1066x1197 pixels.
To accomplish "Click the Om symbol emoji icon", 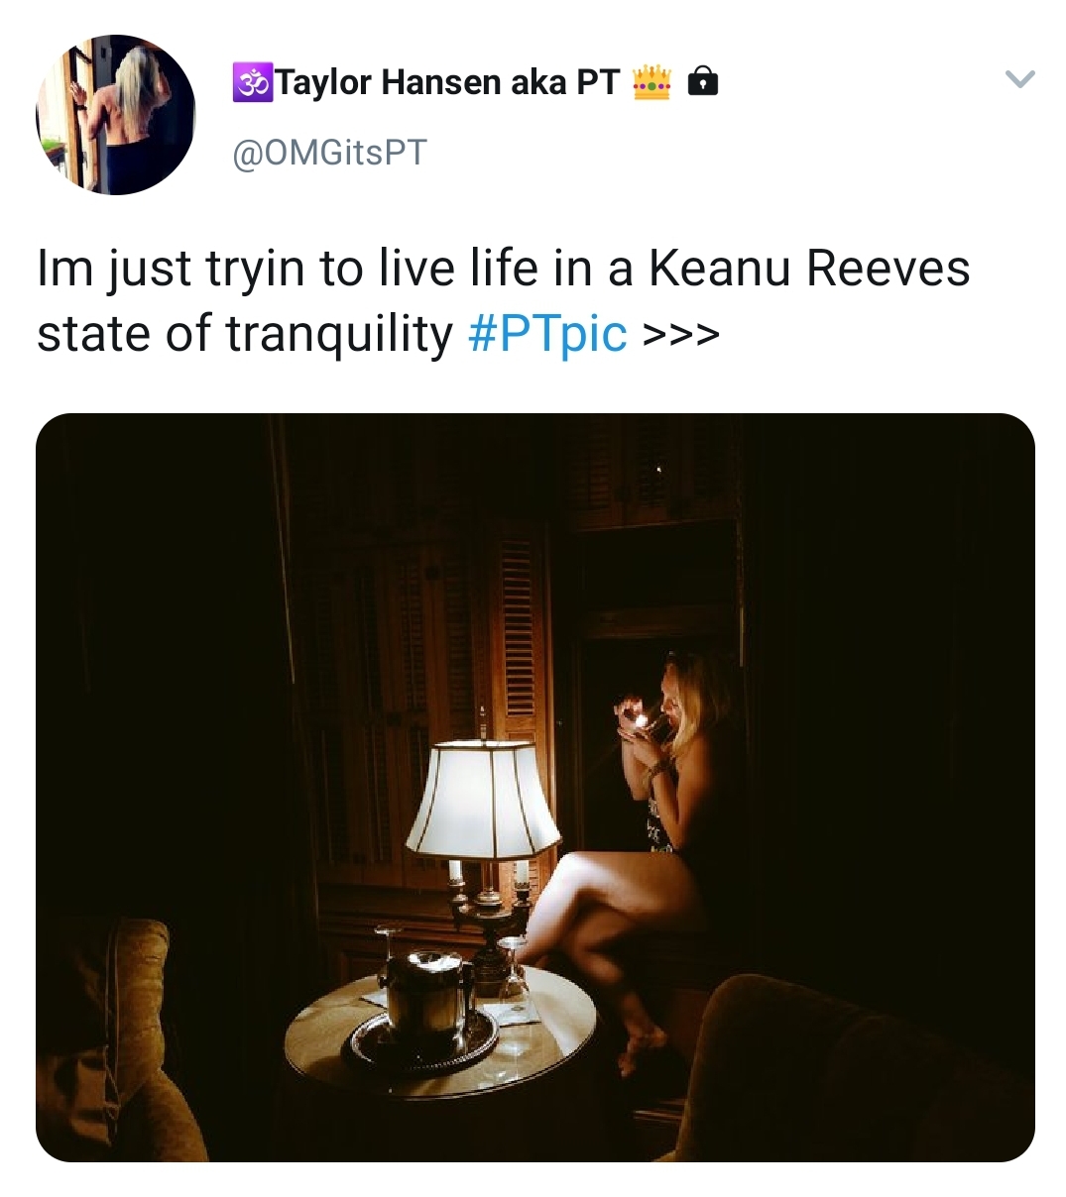I will pos(252,82).
